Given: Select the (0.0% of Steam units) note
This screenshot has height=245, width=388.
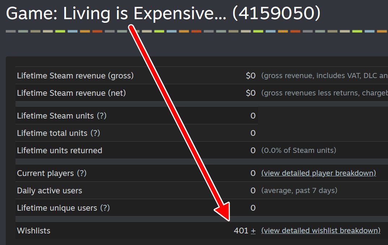Looking at the screenshot, I should pos(299,150).
